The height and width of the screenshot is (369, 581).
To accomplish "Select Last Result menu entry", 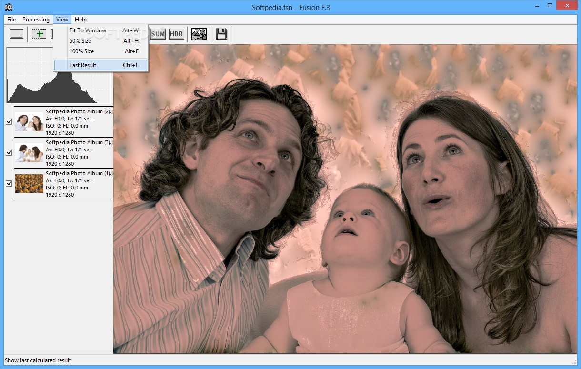I will click(101, 65).
